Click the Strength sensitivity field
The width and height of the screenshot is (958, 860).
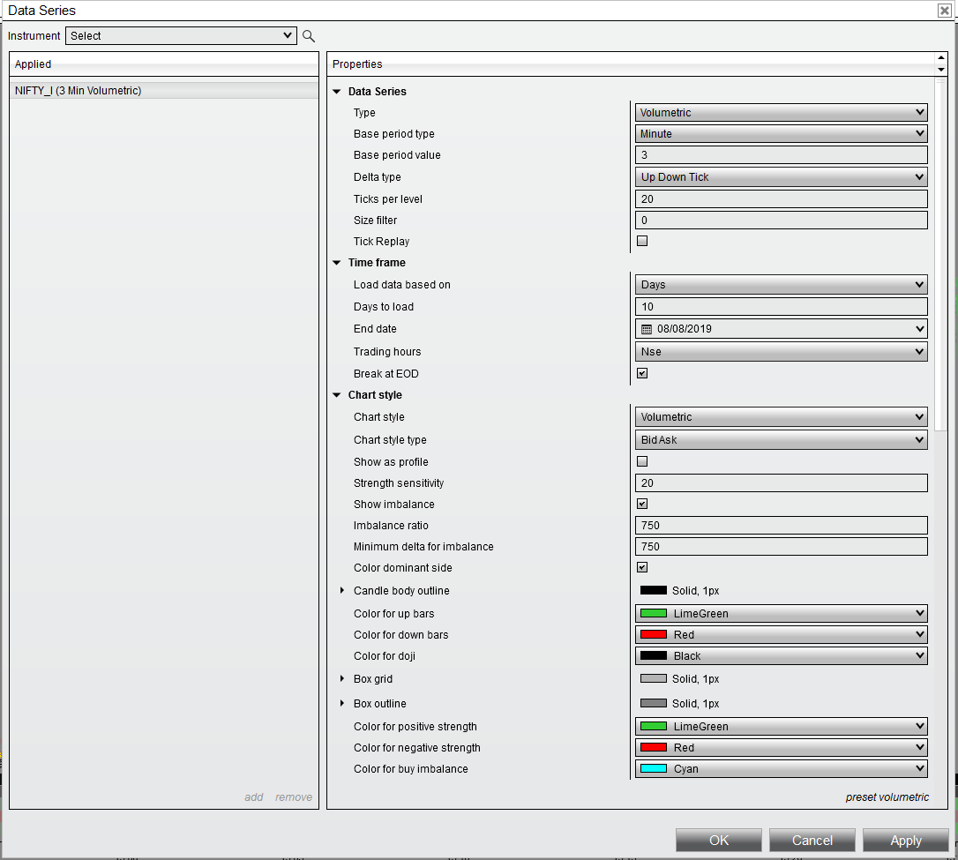point(781,483)
